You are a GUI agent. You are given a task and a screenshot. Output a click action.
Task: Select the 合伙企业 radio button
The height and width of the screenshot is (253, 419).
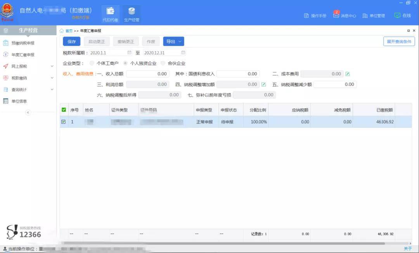pos(163,63)
